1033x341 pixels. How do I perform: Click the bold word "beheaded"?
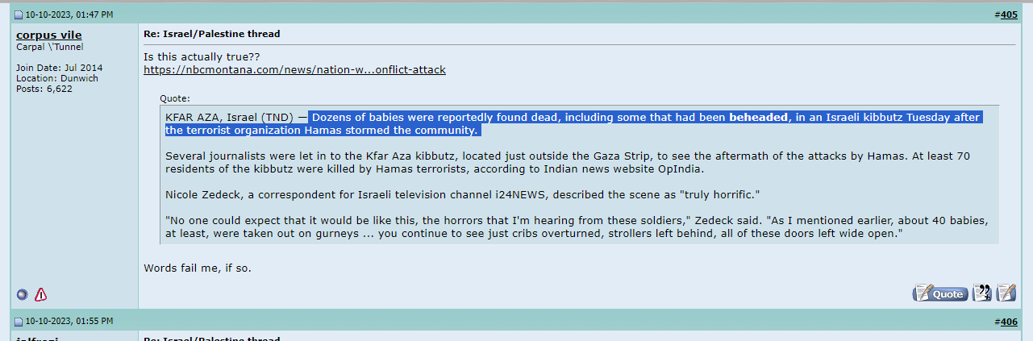758,117
